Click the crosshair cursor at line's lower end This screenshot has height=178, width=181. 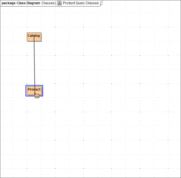[x=35, y=93]
